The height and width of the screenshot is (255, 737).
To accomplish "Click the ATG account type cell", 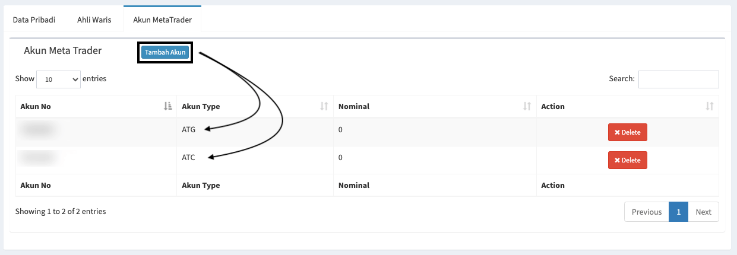I will click(x=189, y=129).
